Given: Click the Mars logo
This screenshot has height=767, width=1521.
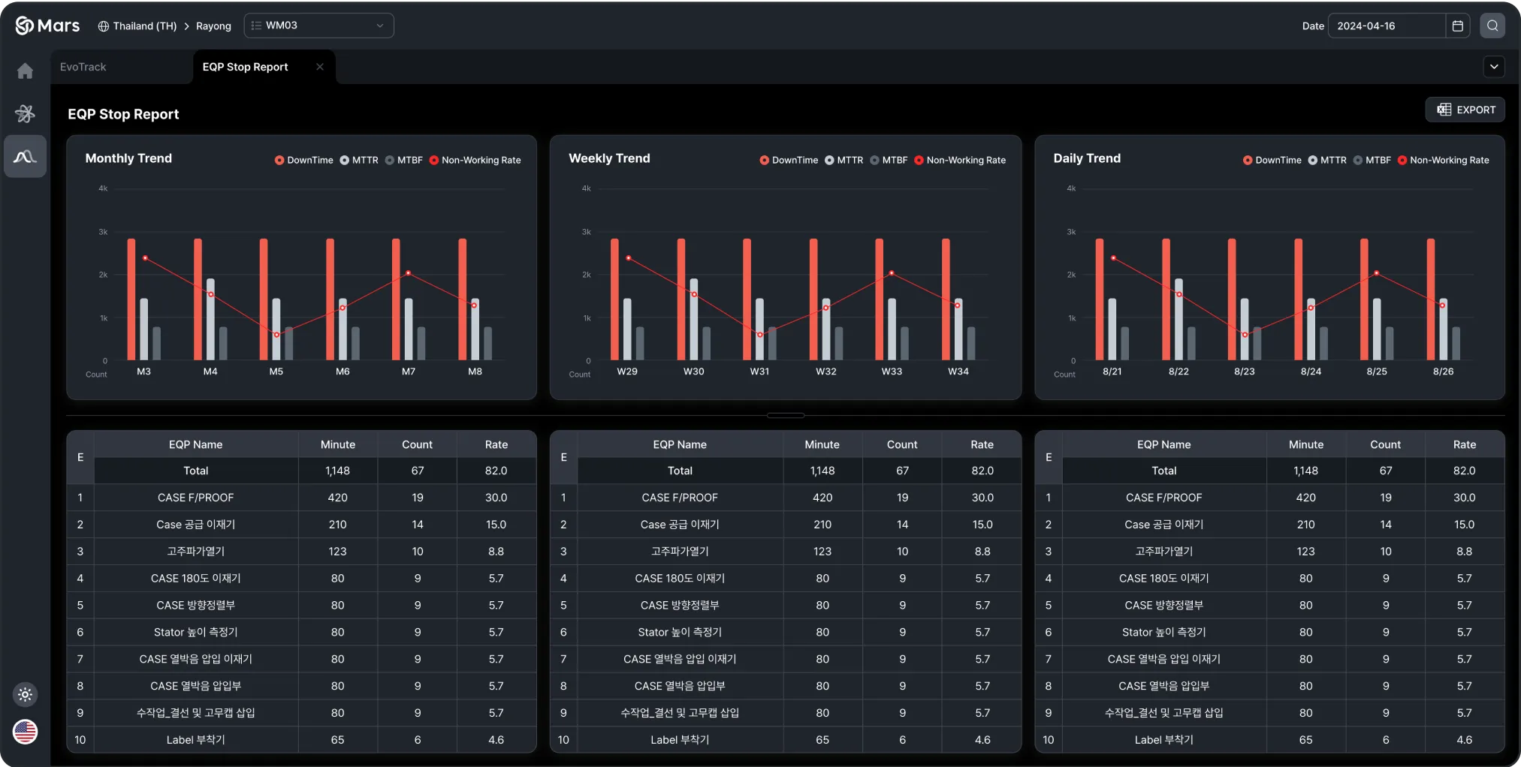Looking at the screenshot, I should (47, 26).
